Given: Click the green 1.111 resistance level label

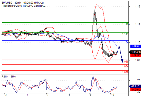Looking at the screenshot, I should [125, 34].
